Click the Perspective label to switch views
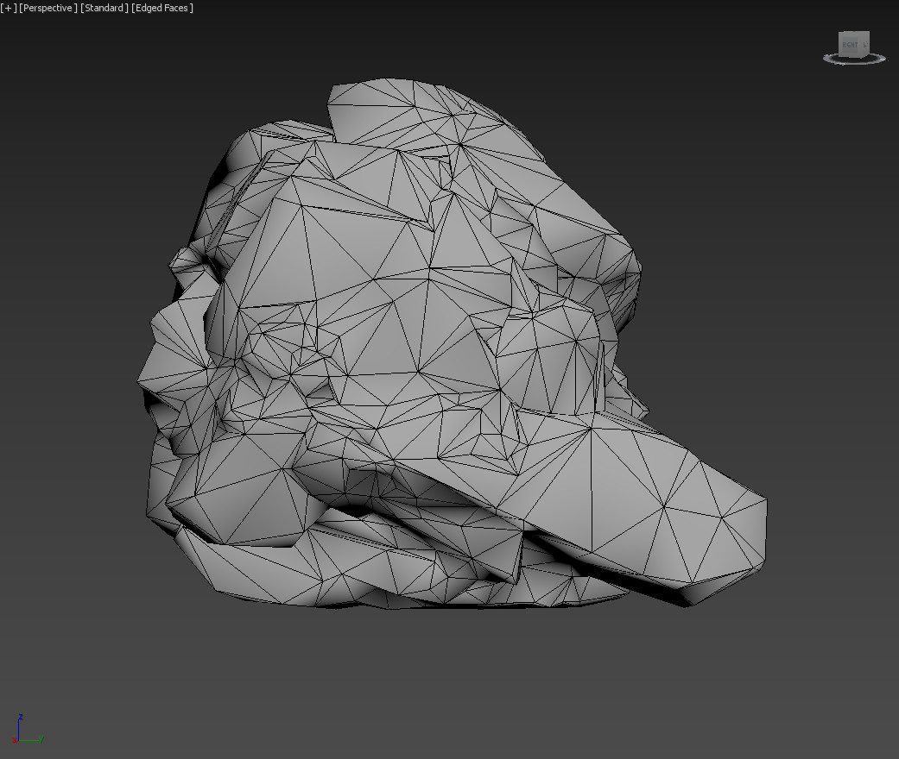This screenshot has width=899, height=759. 49,8
